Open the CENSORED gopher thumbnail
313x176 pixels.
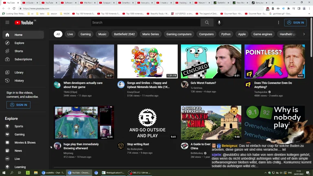pos(211,62)
